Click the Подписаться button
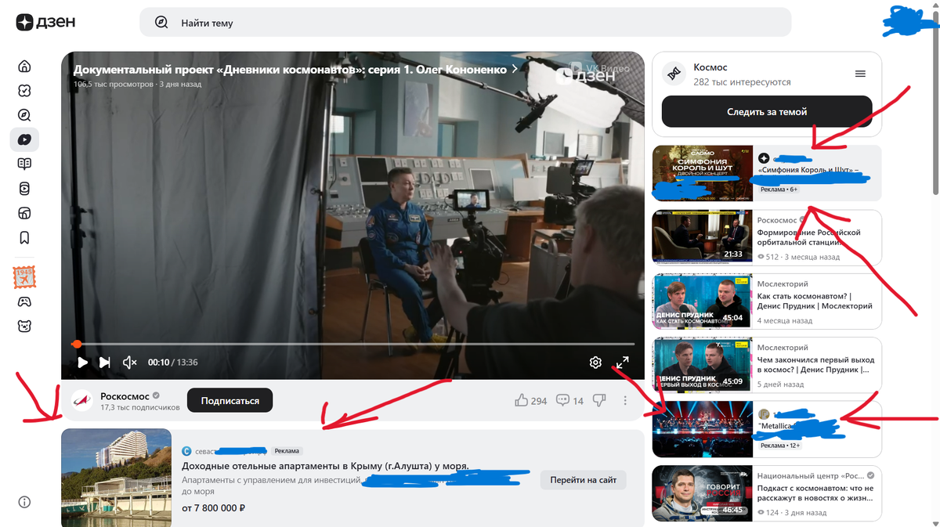This screenshot has width=940, height=527. tap(230, 400)
